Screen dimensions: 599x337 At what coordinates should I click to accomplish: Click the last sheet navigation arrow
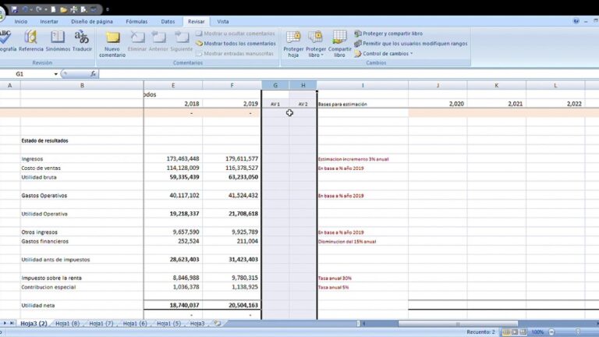coord(12,323)
